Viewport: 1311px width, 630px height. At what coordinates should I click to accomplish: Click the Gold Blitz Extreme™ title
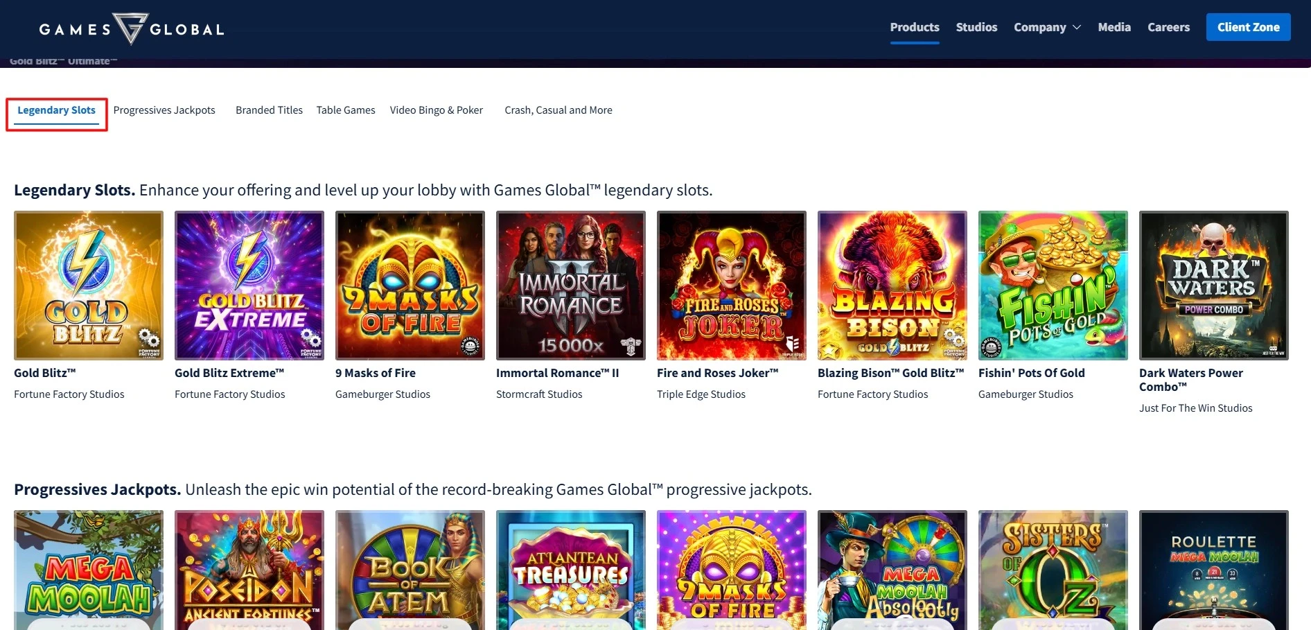229,373
